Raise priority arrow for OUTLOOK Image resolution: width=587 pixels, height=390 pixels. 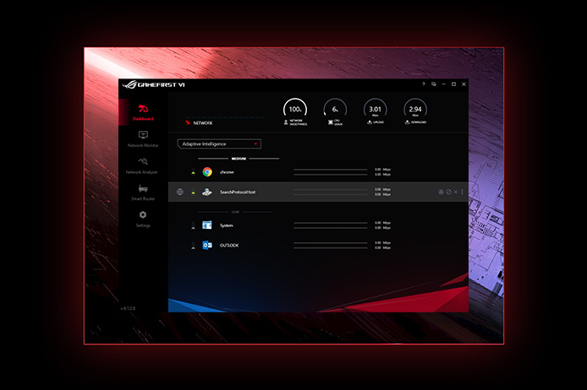click(x=193, y=246)
